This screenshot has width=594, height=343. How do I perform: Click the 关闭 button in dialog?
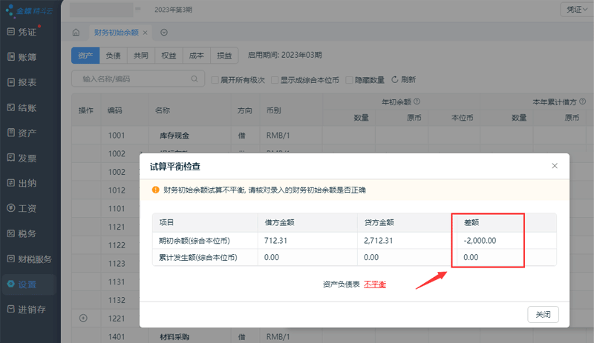[x=543, y=314]
